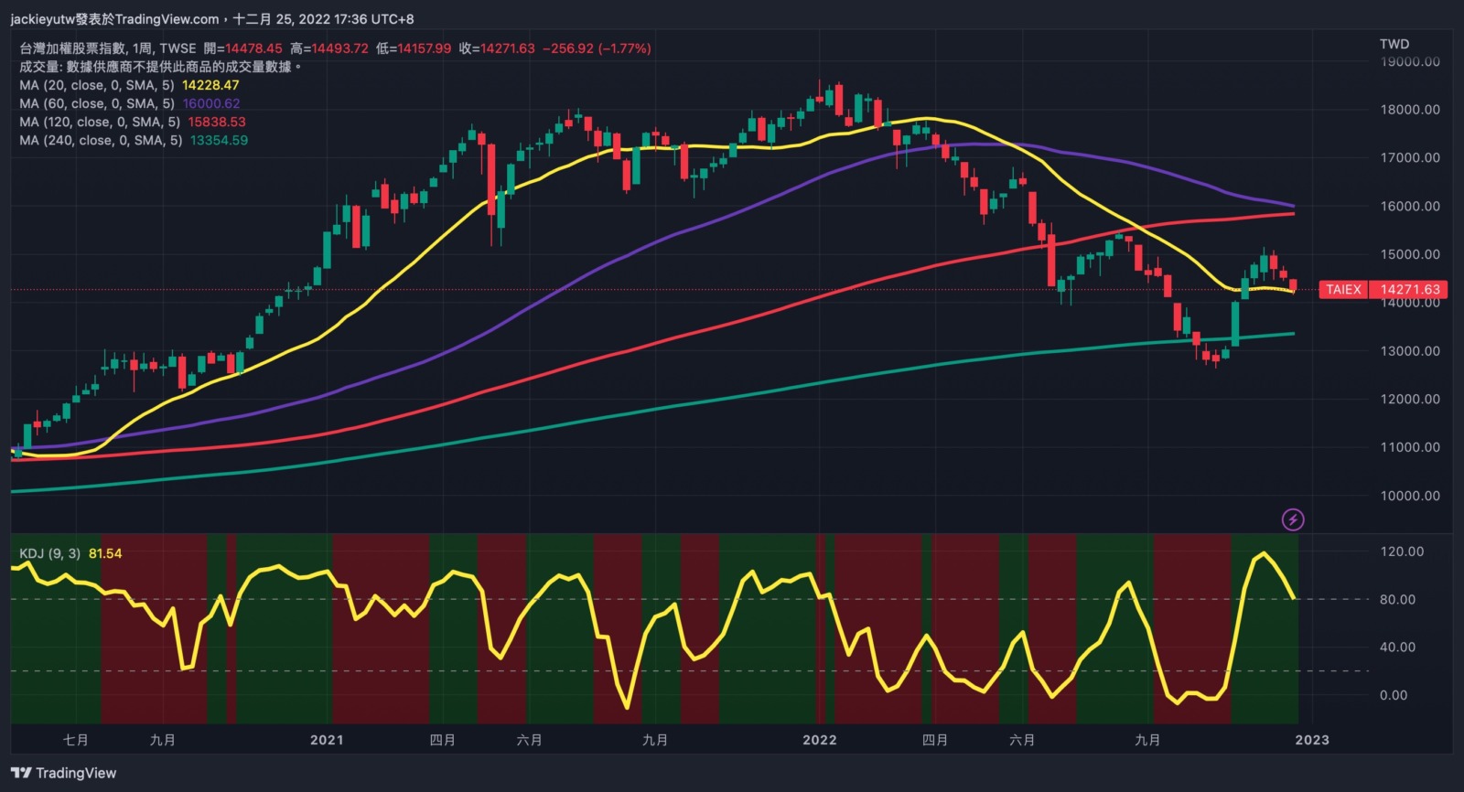Image resolution: width=1464 pixels, height=792 pixels.
Task: Click the MA 20 indicator legend
Action: [x=96, y=85]
